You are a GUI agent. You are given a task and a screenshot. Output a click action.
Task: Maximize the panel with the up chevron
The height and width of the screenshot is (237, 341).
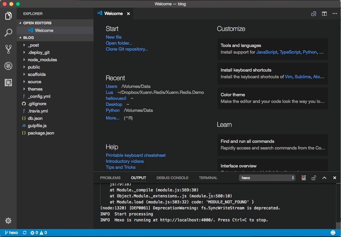tap(324, 178)
